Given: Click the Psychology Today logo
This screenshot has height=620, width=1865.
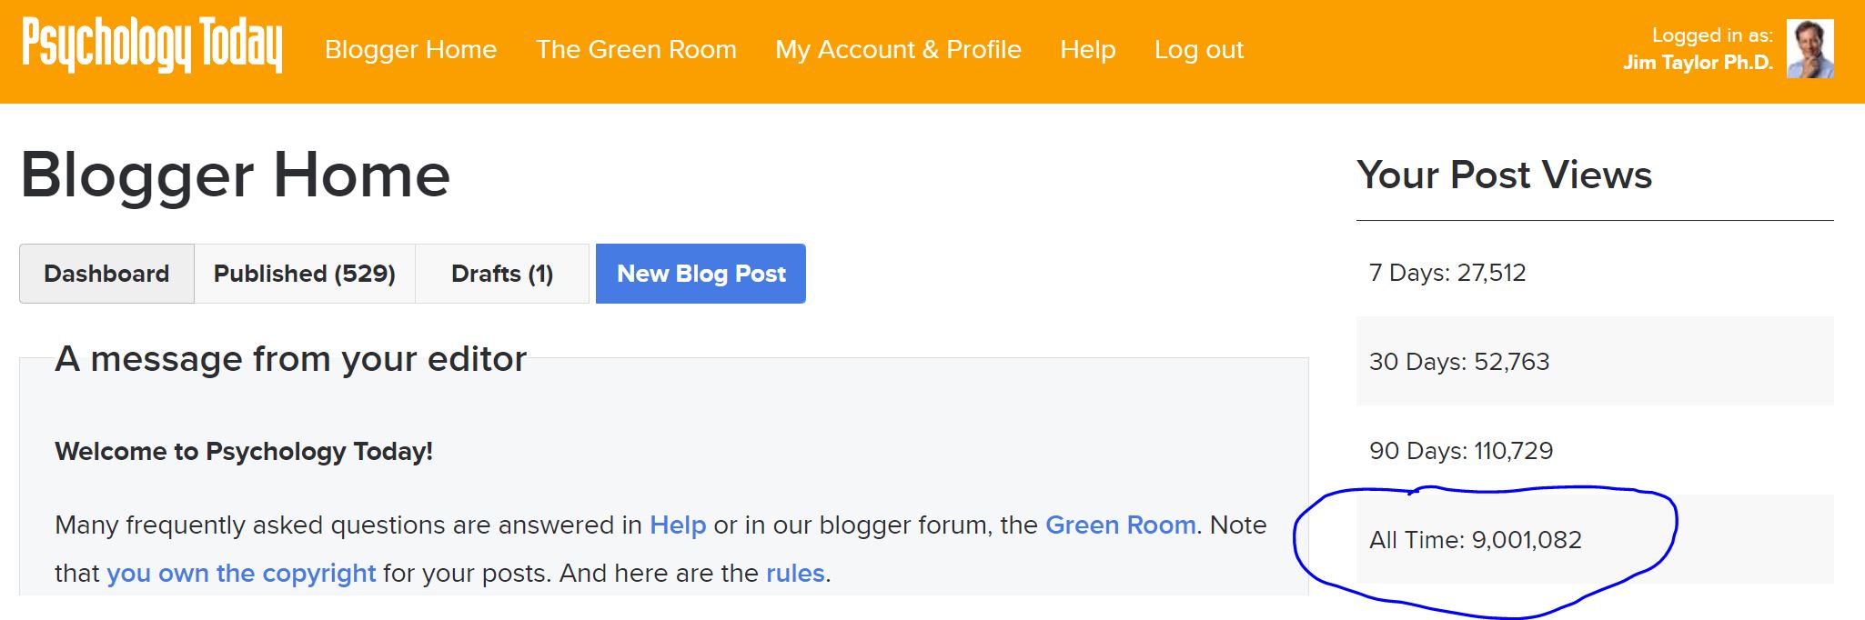Looking at the screenshot, I should click(152, 45).
